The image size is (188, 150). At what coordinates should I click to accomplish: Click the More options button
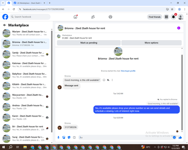[x=152, y=43]
